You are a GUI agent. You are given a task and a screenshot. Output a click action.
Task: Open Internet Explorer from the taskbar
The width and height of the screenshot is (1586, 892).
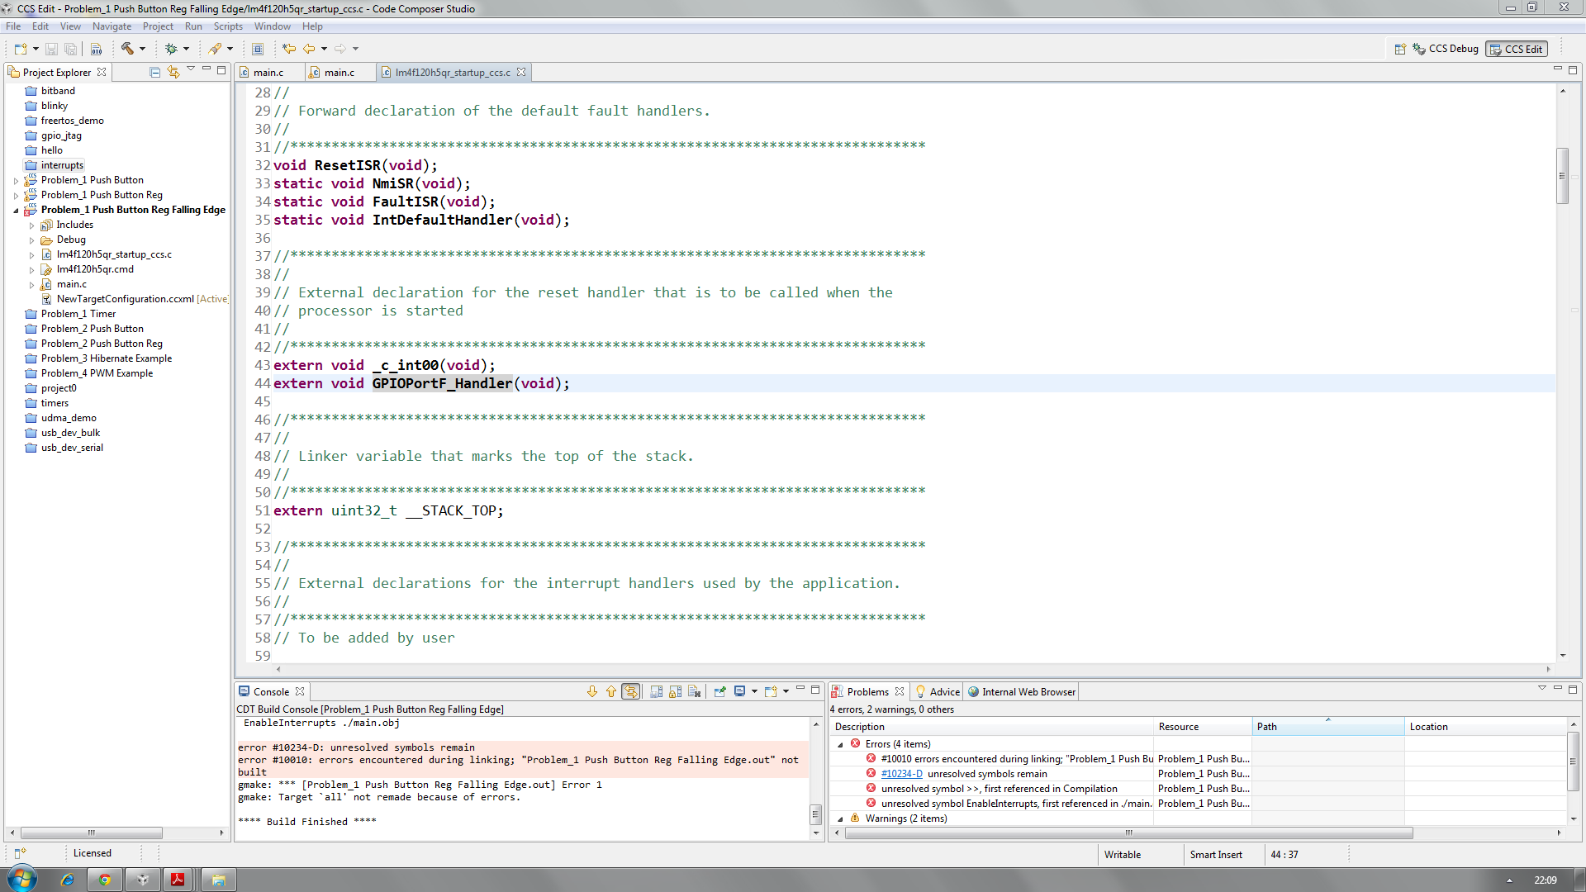(x=67, y=880)
